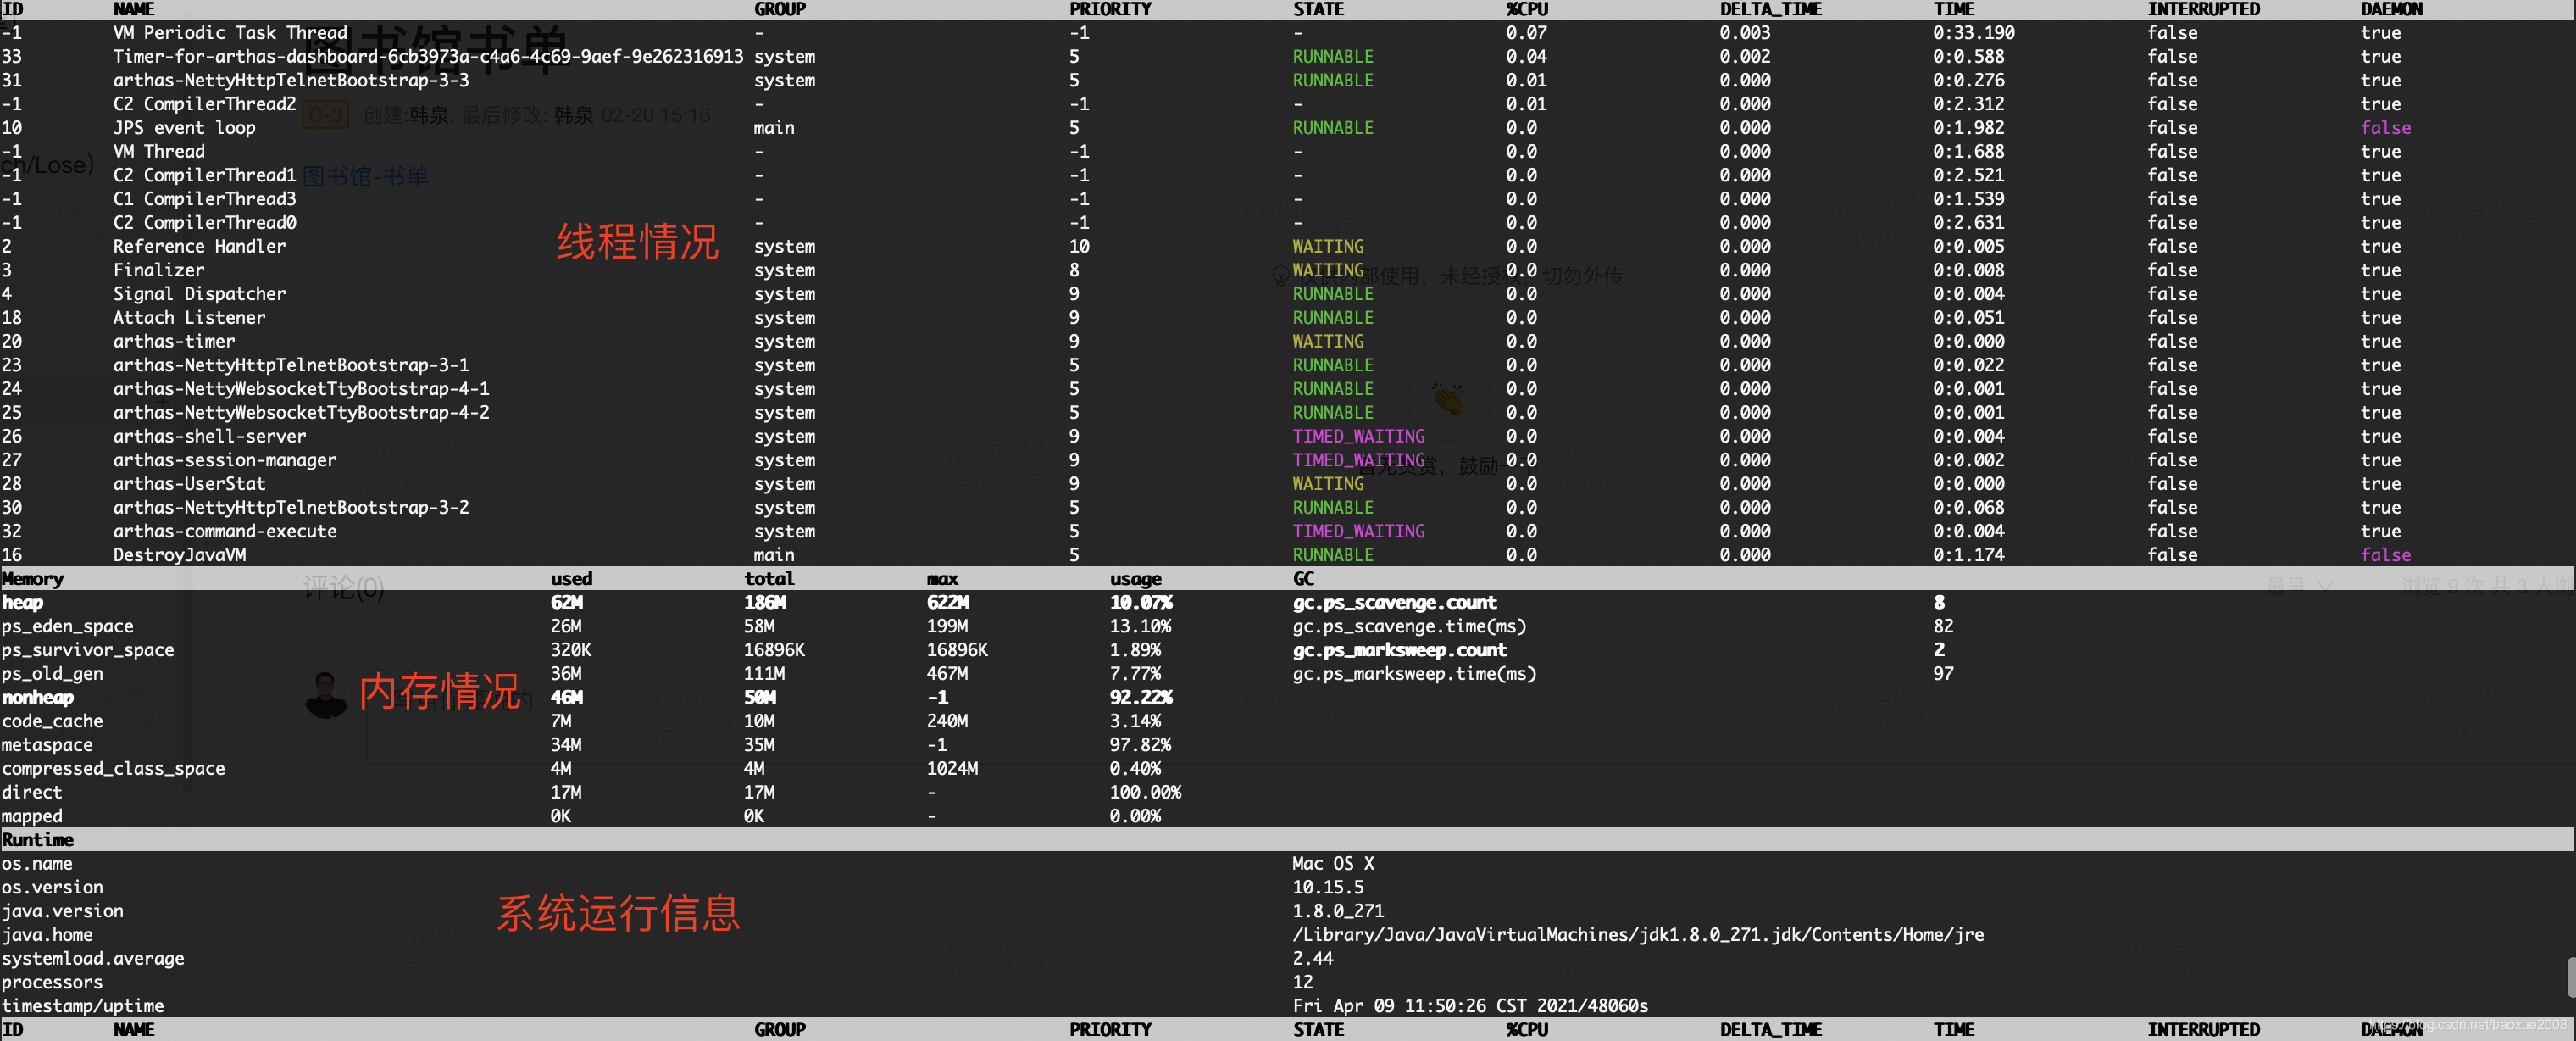This screenshot has height=1041, width=2576.
Task: Click the 'Memory' section header
Action: 33,579
